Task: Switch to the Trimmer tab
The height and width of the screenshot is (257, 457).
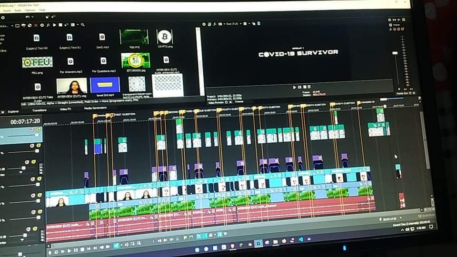Action: [239, 101]
